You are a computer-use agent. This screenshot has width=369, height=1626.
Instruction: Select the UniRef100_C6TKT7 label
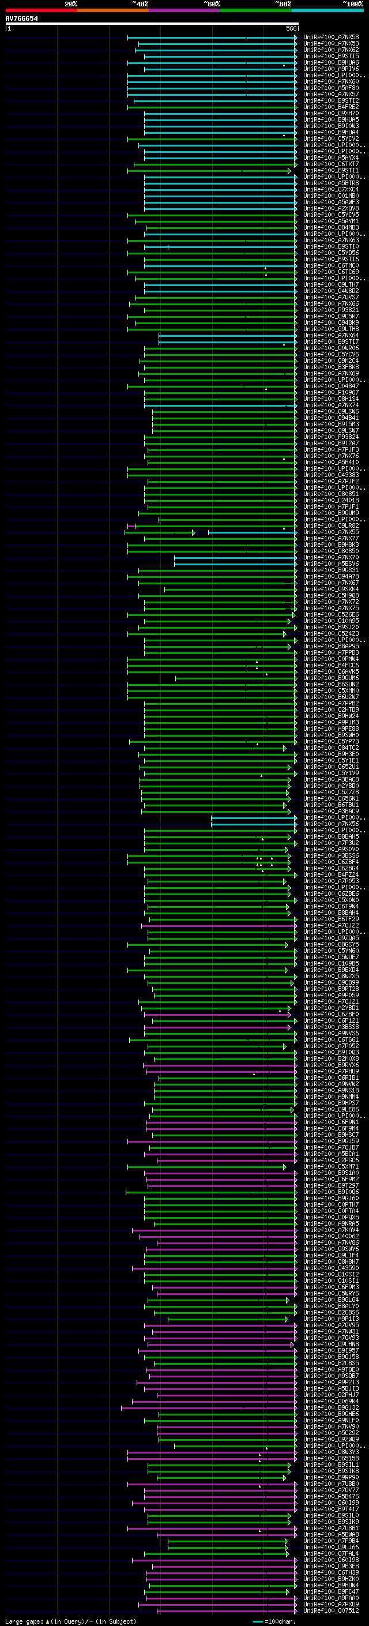point(331,164)
